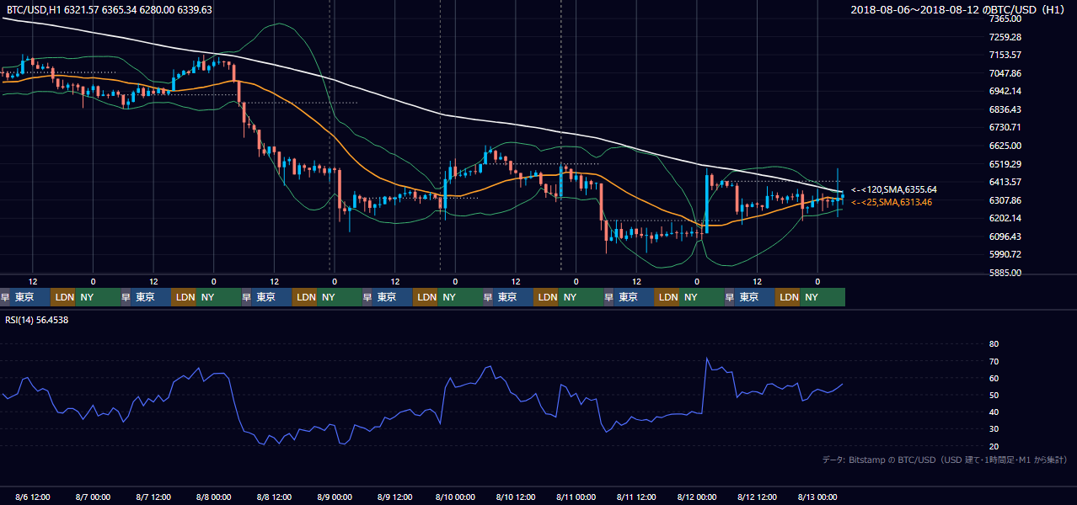Click the RSI axis value 60

tap(994, 378)
